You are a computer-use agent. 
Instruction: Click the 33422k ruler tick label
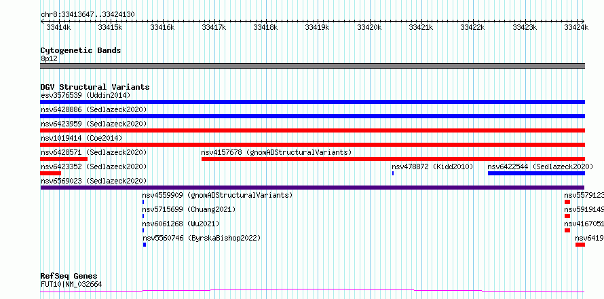473,27
